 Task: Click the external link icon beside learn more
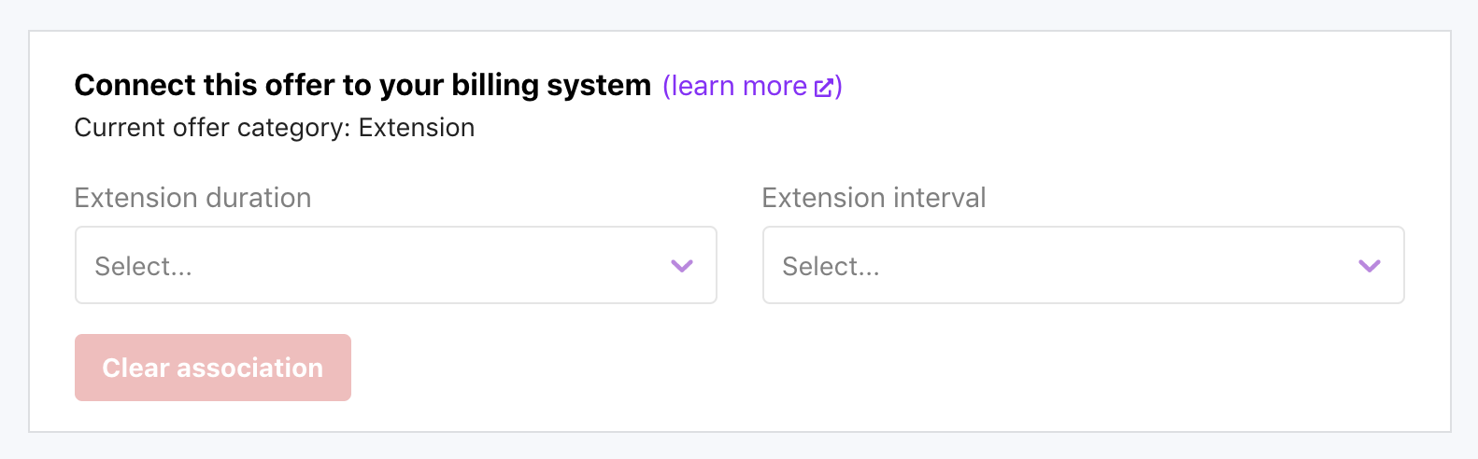pos(823,88)
